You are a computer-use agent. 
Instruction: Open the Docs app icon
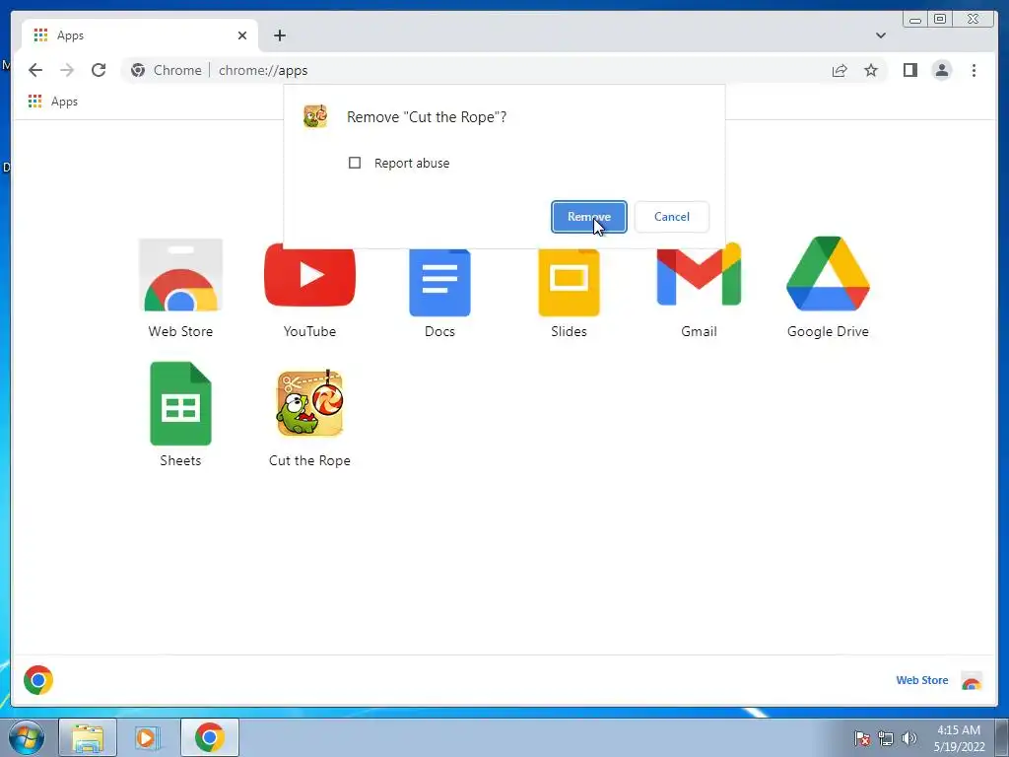(x=439, y=283)
